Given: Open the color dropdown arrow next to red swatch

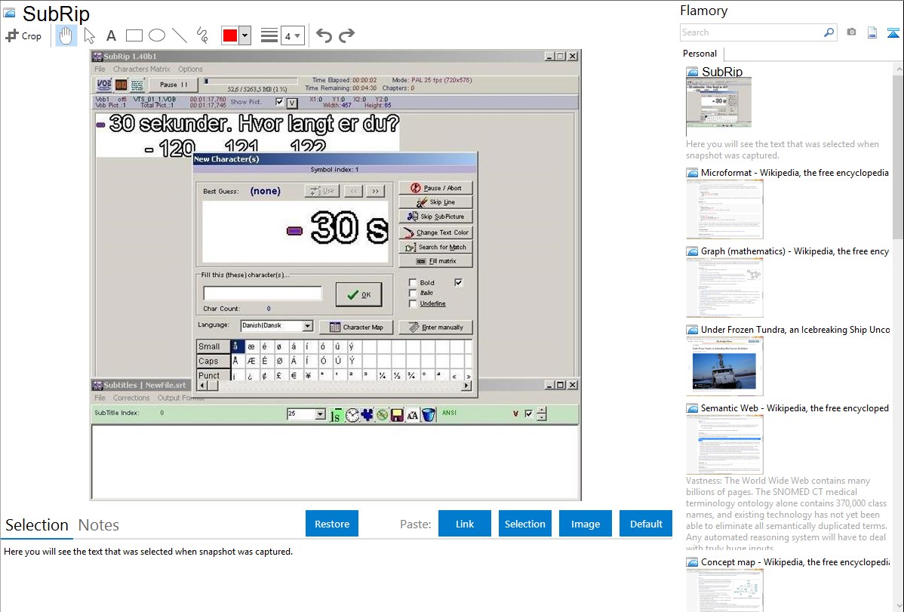Looking at the screenshot, I should (x=245, y=35).
